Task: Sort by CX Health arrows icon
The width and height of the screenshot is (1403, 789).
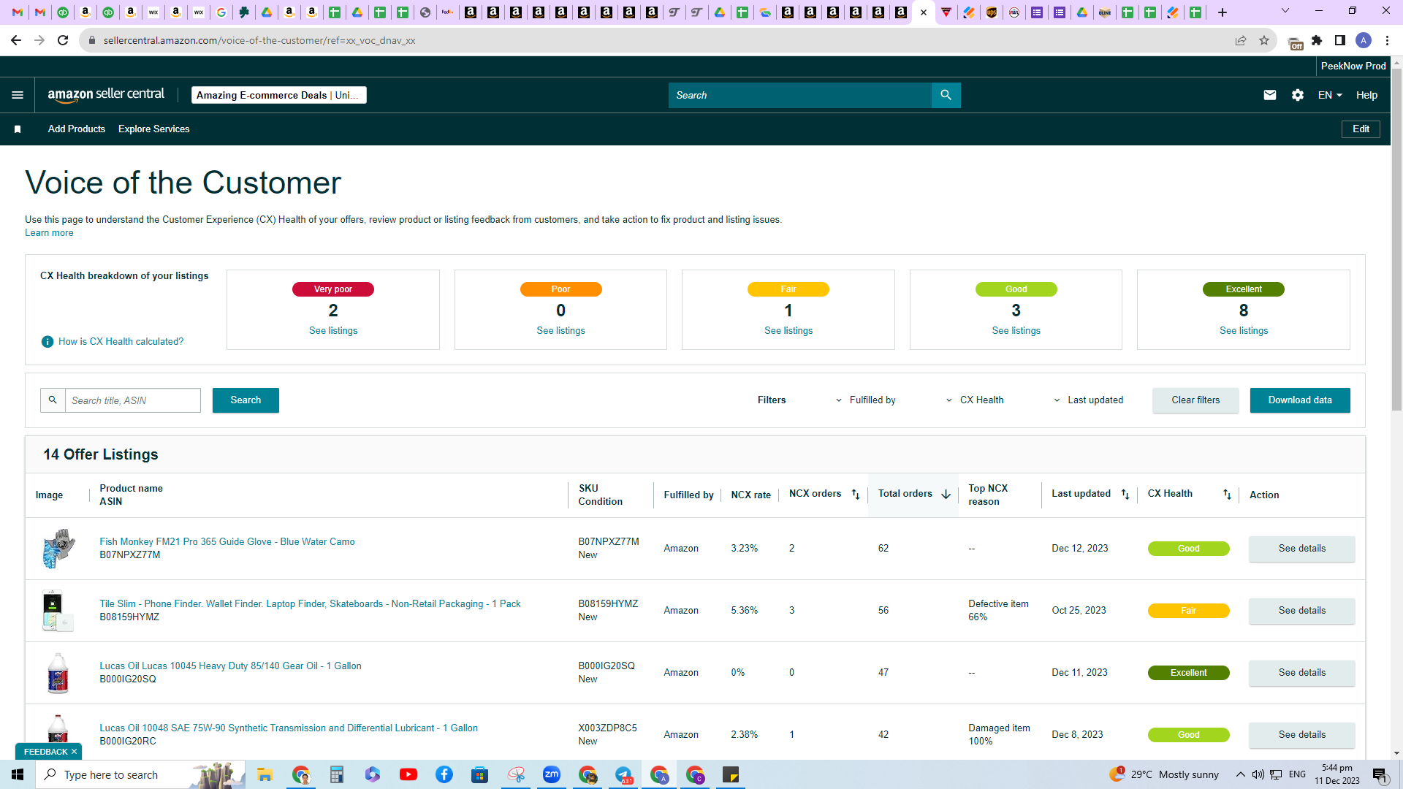Action: [1227, 495]
